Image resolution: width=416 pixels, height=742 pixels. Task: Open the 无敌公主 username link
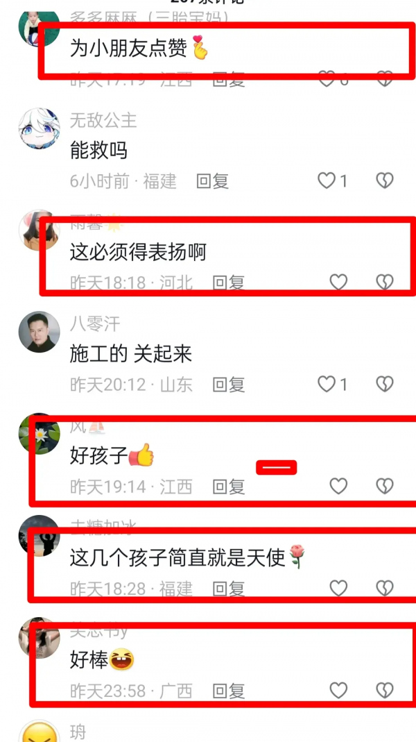[x=103, y=120]
